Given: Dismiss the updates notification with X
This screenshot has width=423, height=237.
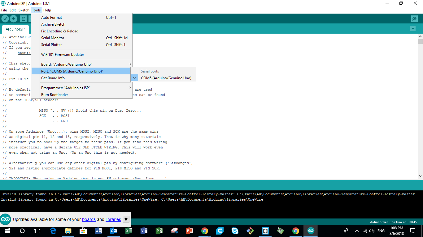Looking at the screenshot, I should point(126,219).
